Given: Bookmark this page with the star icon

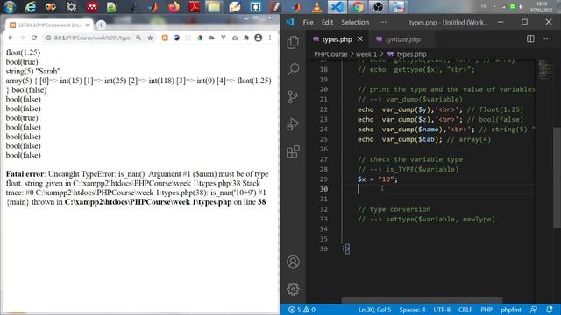Looking at the screenshot, I should [x=150, y=38].
